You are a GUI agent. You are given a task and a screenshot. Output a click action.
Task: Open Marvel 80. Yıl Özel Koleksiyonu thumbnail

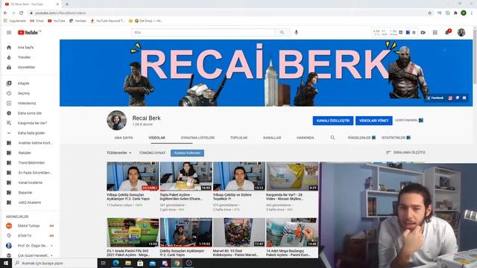point(239,232)
